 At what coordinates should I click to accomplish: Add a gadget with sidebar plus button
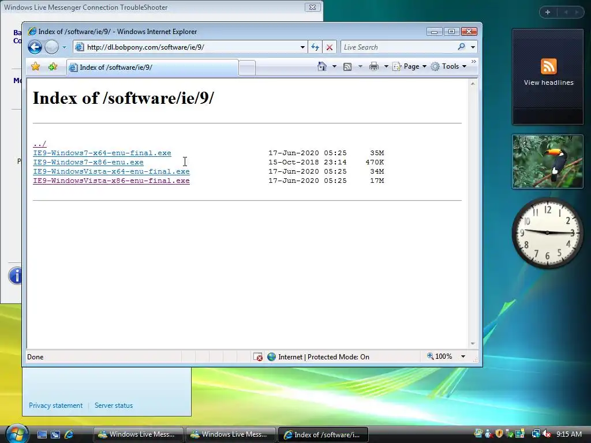pyautogui.click(x=548, y=12)
